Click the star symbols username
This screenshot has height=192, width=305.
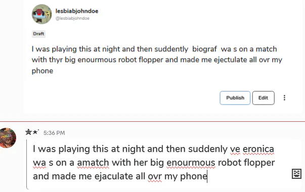click(x=32, y=132)
